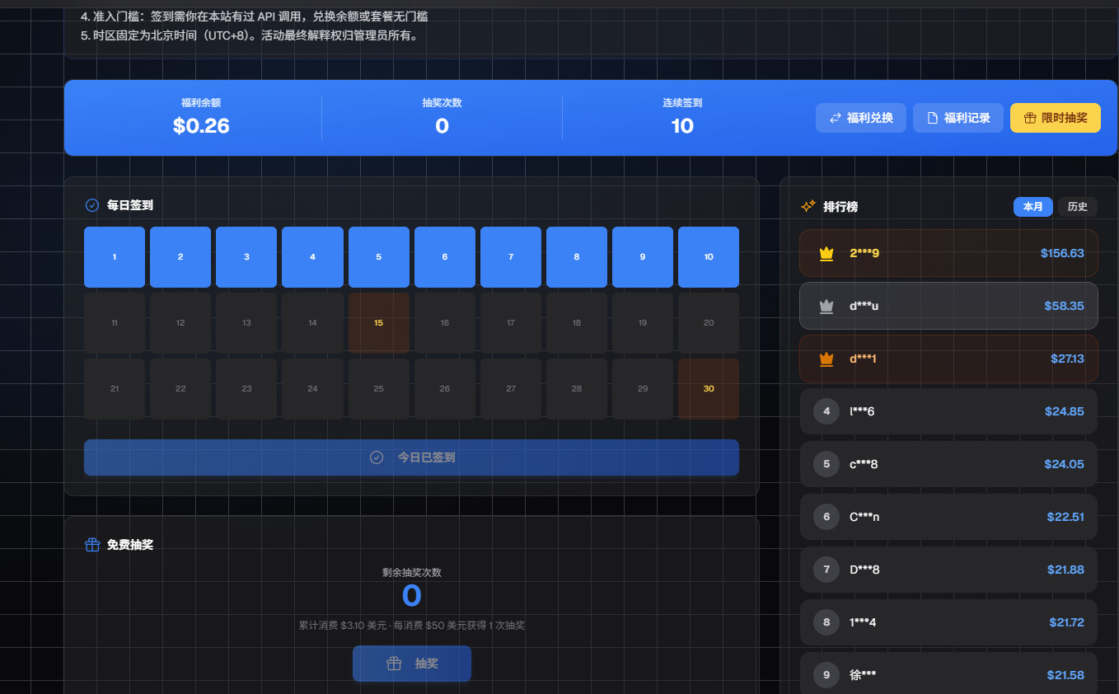The width and height of the screenshot is (1119, 694).
Task: Click day 26 tile in calendar
Action: click(x=445, y=389)
